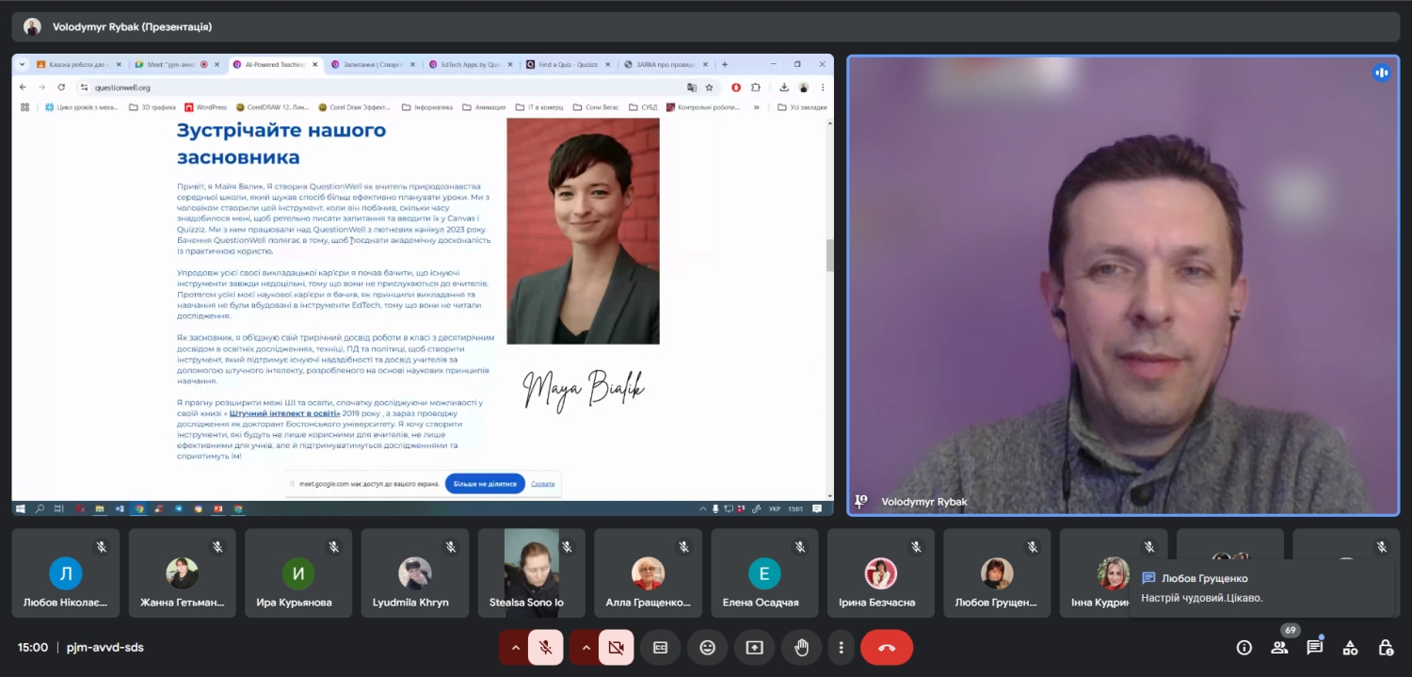Click the taskbar search magnifier in shared screen
Viewport: 1412px width, 677px height.
40,508
